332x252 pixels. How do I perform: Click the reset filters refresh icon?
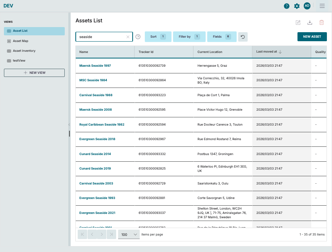[x=243, y=37]
